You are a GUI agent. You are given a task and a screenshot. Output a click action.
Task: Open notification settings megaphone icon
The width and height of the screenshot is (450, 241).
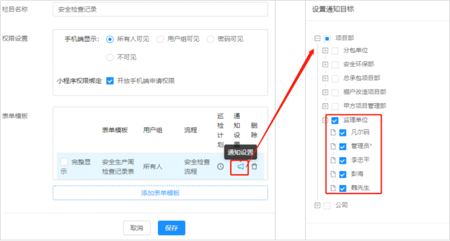pos(241,166)
